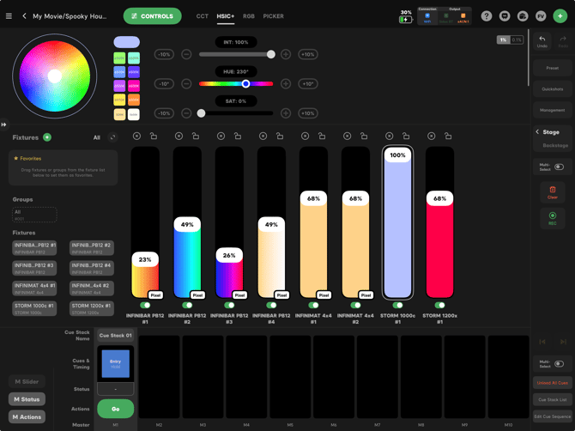The image size is (575, 431).
Task: Click the M Status button
Action: [27, 399]
